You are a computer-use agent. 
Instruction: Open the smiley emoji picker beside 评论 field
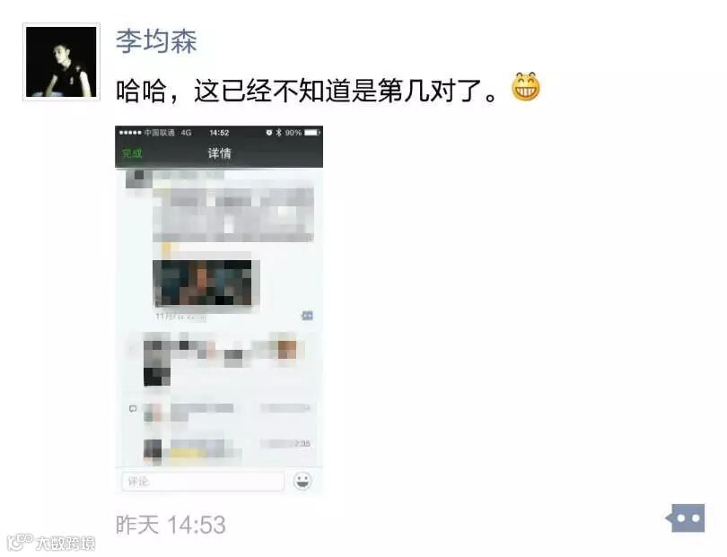coord(302,481)
